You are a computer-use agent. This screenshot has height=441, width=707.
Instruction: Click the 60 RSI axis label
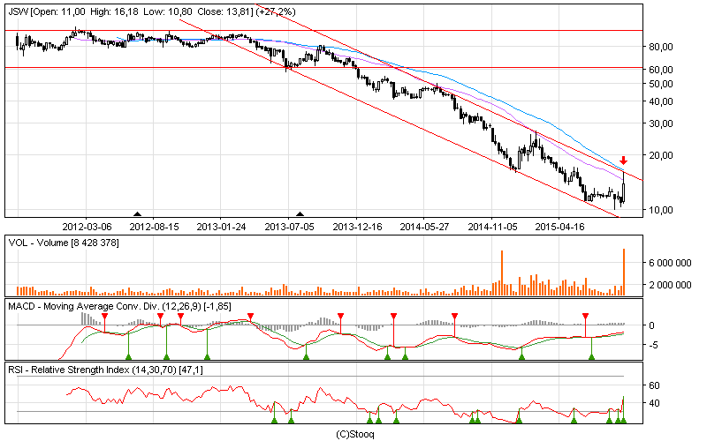[654, 385]
